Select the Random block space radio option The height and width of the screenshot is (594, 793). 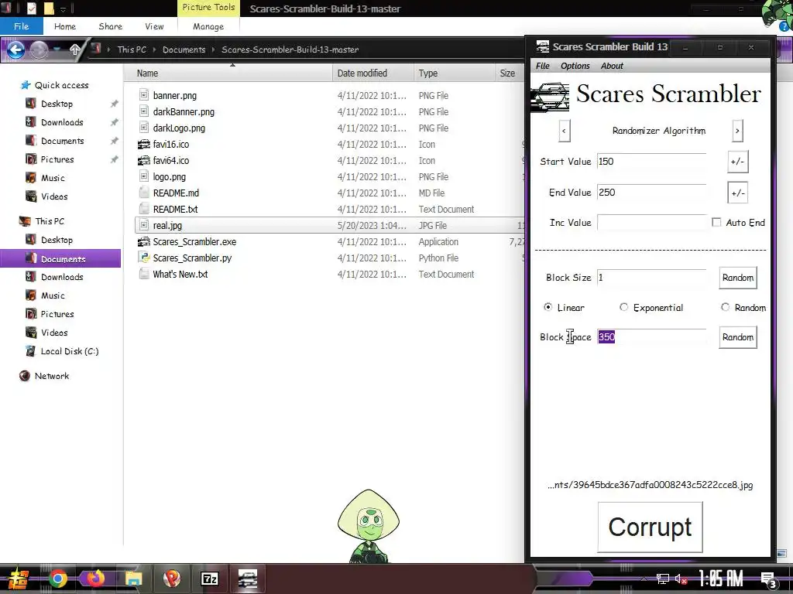725,306
